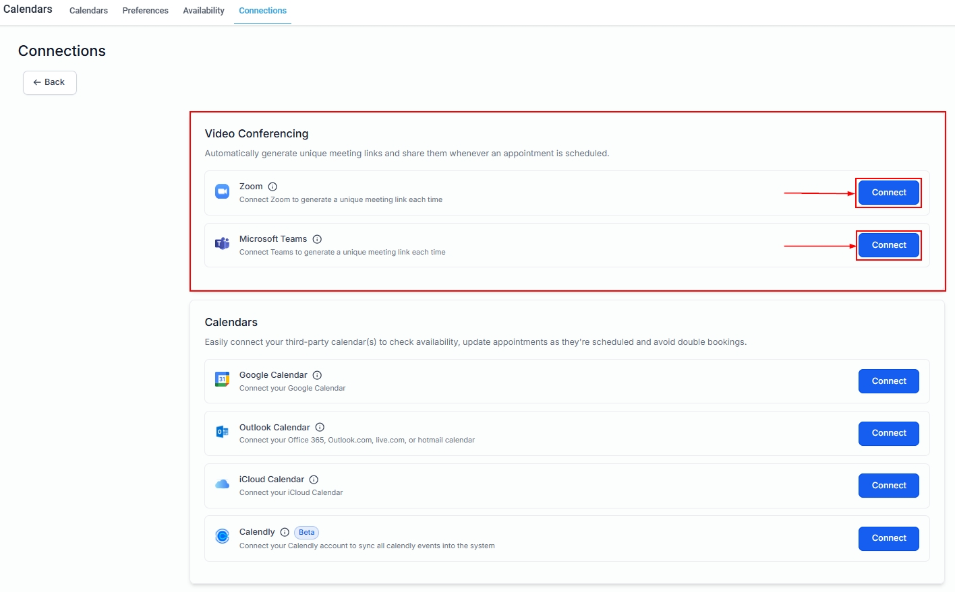Click the Outlook Calendar logo icon
Screen dimensions: 955x592
(222, 432)
